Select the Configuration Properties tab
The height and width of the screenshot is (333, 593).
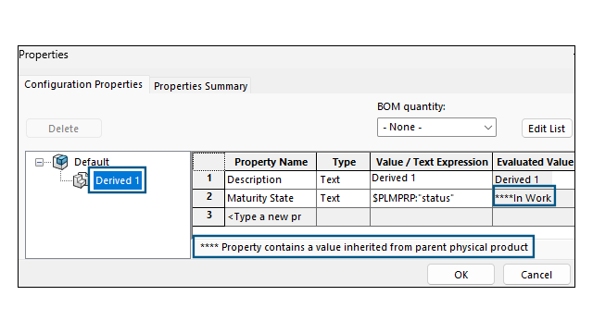(x=83, y=84)
